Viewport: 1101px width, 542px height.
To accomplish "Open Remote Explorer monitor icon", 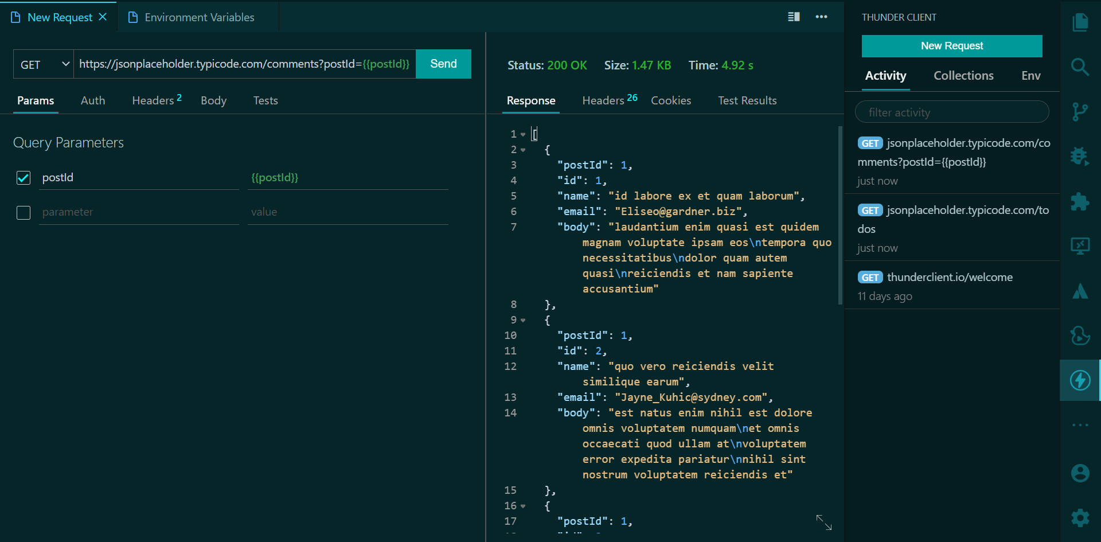I will [1080, 246].
